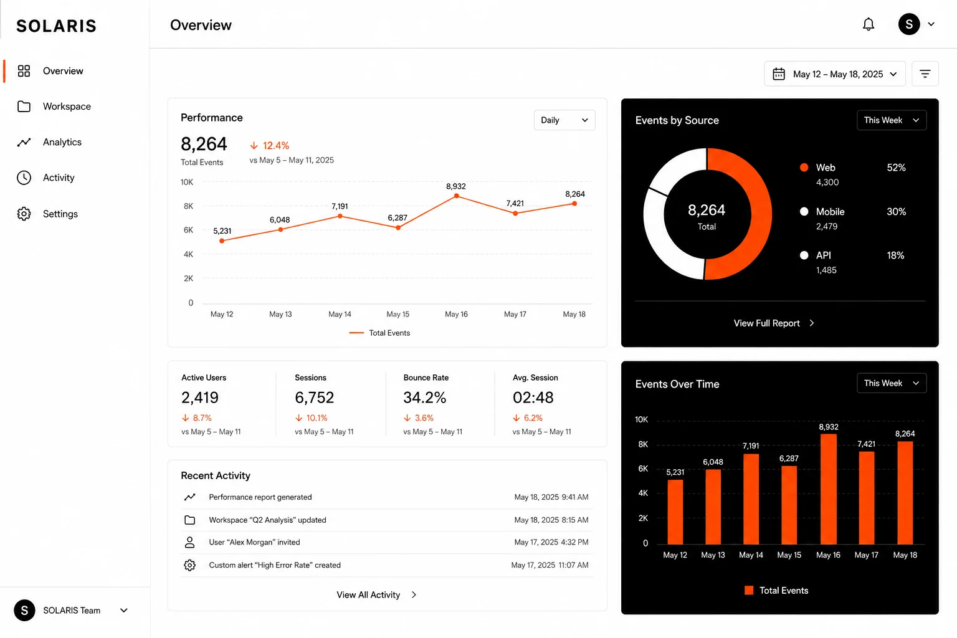The height and width of the screenshot is (638, 957).
Task: Click the Analytics trend line icon
Action: [x=24, y=142]
